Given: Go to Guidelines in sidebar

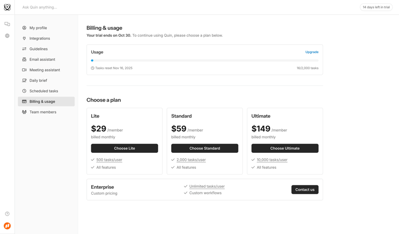Looking at the screenshot, I should pyautogui.click(x=38, y=49).
